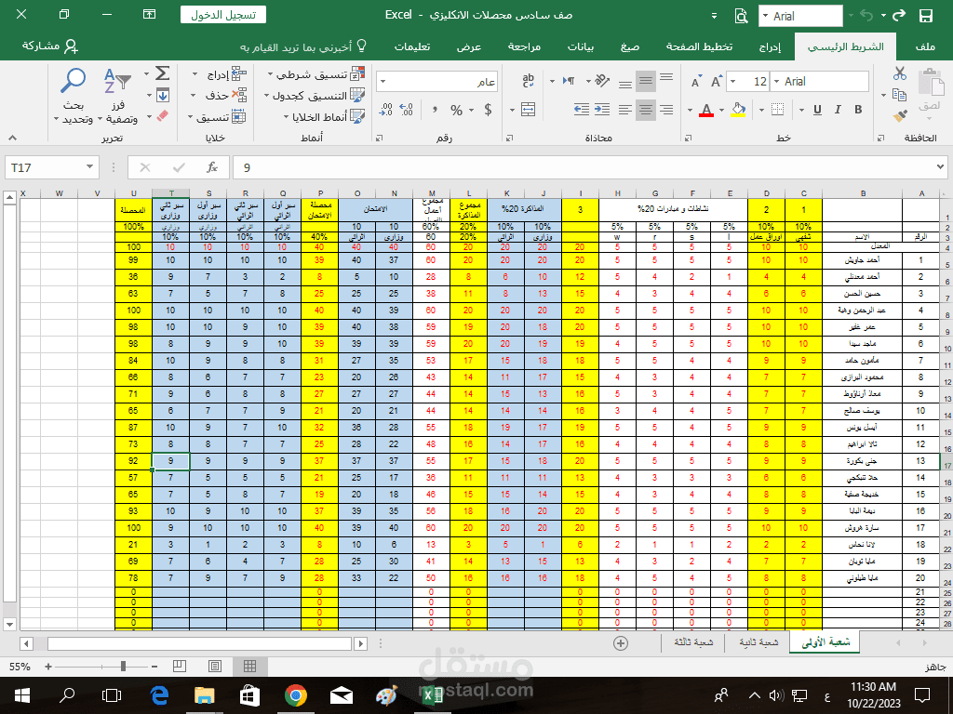Switch to the Data tab
This screenshot has width=953, height=714.
pyautogui.click(x=581, y=46)
